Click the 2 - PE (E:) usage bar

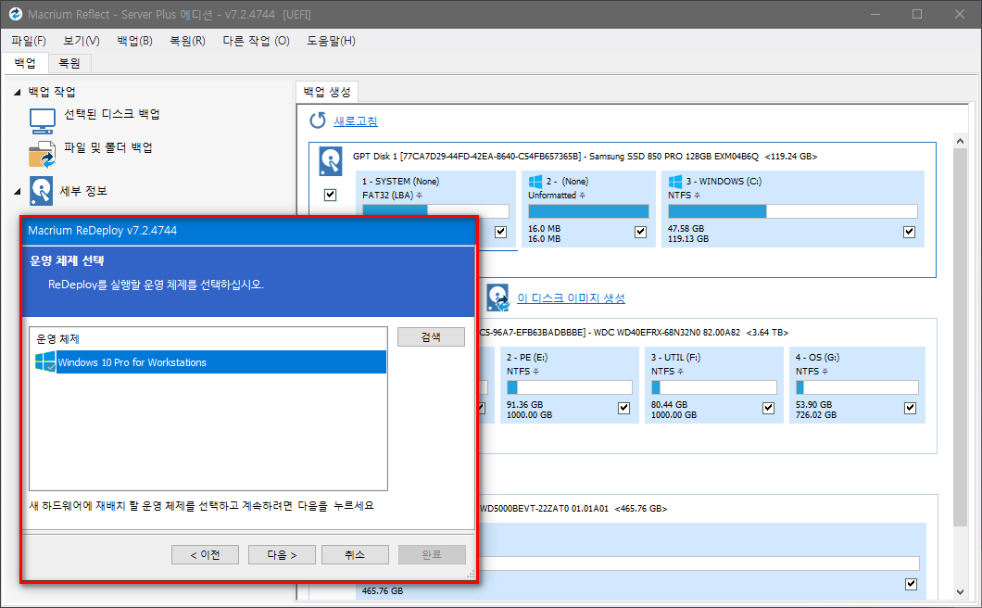click(570, 387)
